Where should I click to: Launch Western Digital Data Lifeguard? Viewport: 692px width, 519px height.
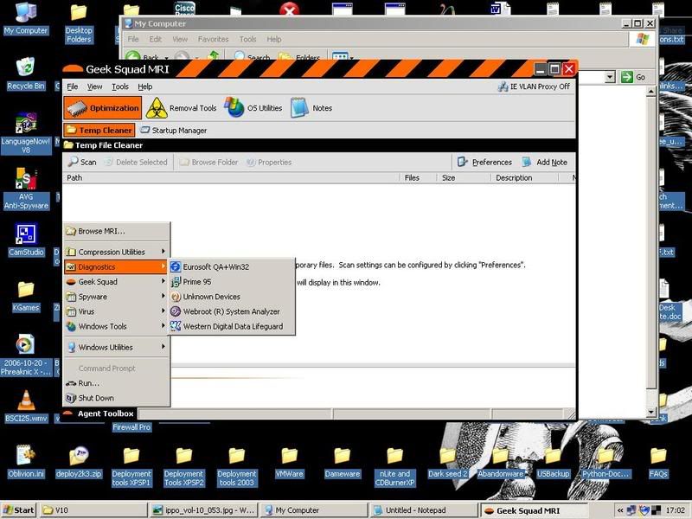pos(232,327)
